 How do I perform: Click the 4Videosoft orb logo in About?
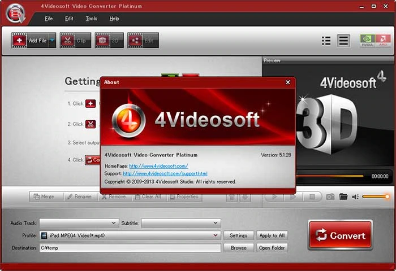pyautogui.click(x=128, y=121)
